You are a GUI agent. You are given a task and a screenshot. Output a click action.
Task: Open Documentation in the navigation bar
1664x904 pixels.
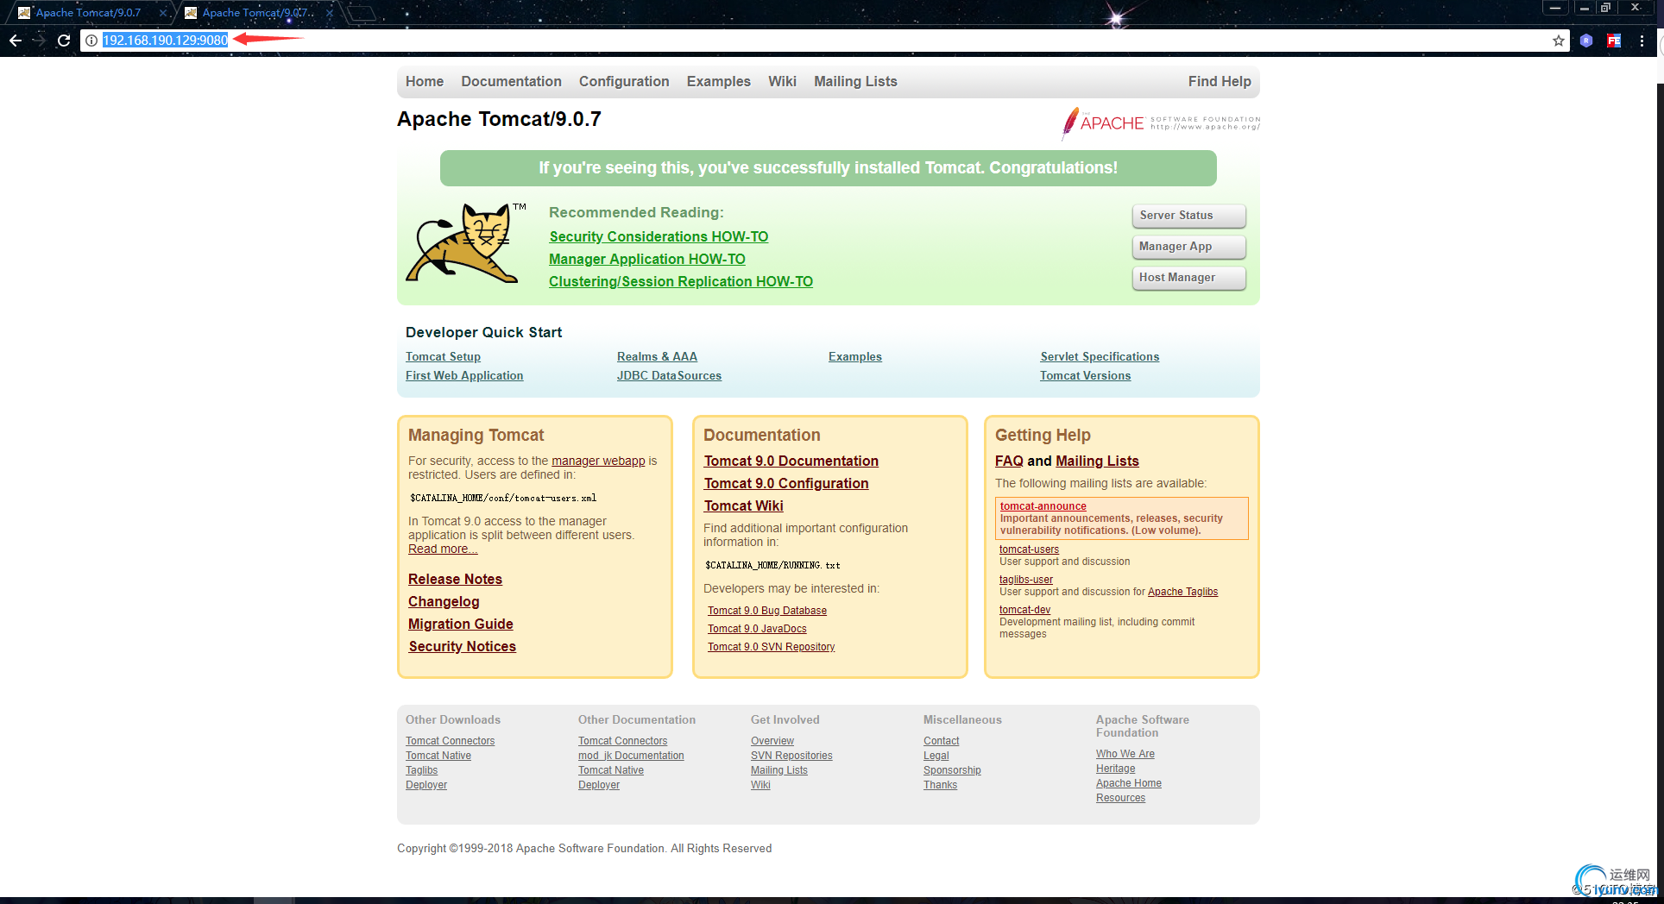(511, 81)
